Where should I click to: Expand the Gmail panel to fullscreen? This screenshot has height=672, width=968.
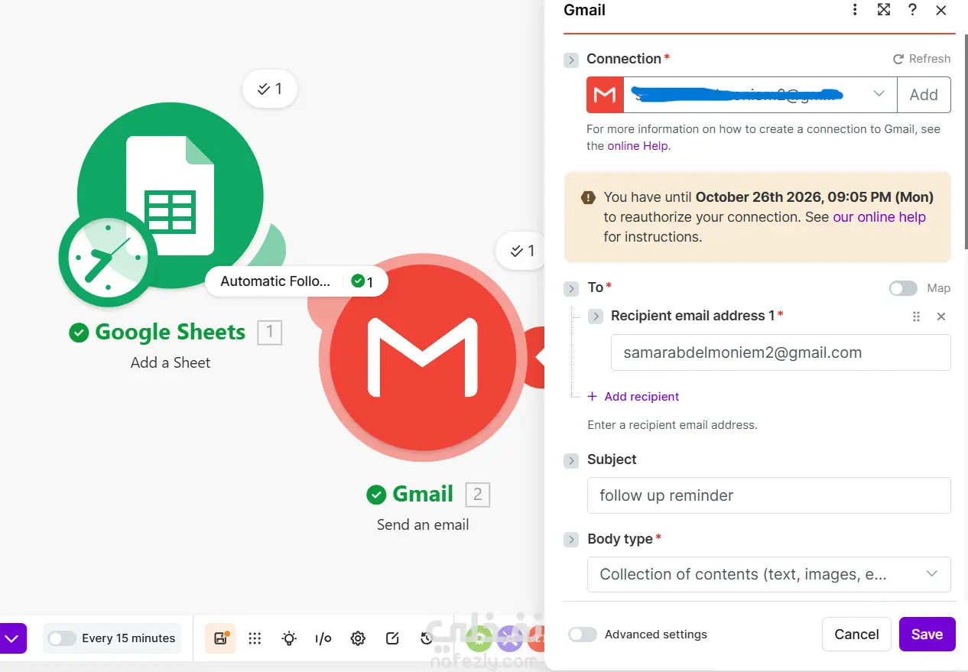pyautogui.click(x=884, y=10)
